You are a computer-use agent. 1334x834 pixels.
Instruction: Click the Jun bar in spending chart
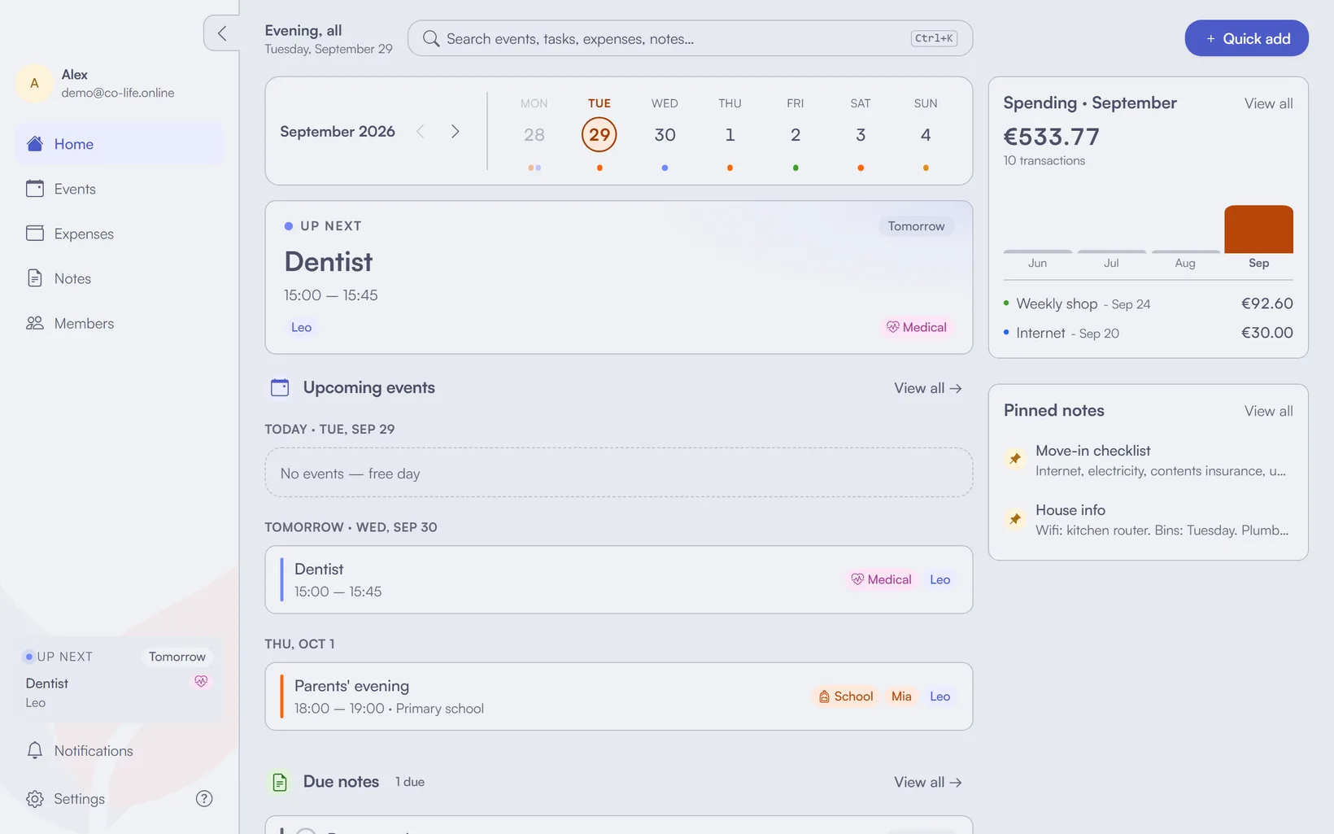point(1037,251)
